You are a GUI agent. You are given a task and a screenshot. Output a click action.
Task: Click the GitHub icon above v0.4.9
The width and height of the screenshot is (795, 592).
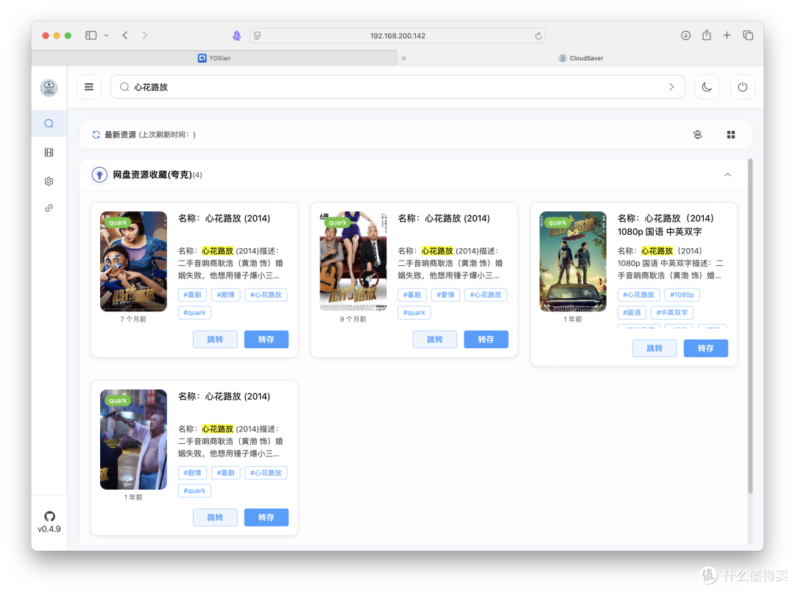[49, 515]
